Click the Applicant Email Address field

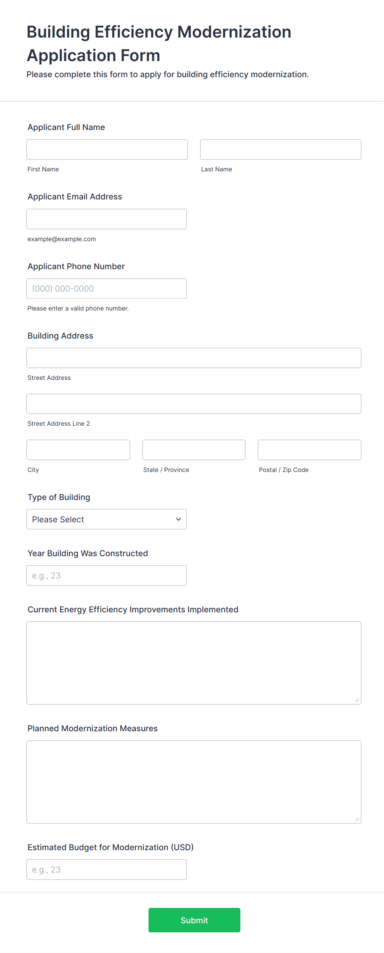(107, 219)
